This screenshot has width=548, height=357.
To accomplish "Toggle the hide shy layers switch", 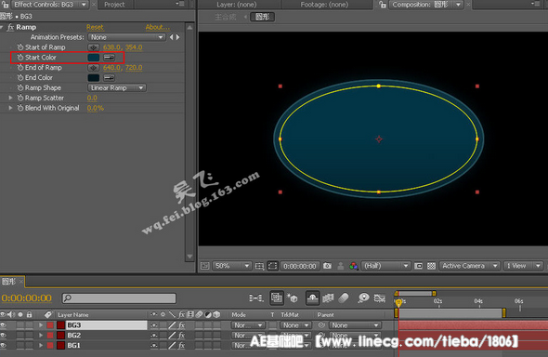I will click(x=312, y=297).
